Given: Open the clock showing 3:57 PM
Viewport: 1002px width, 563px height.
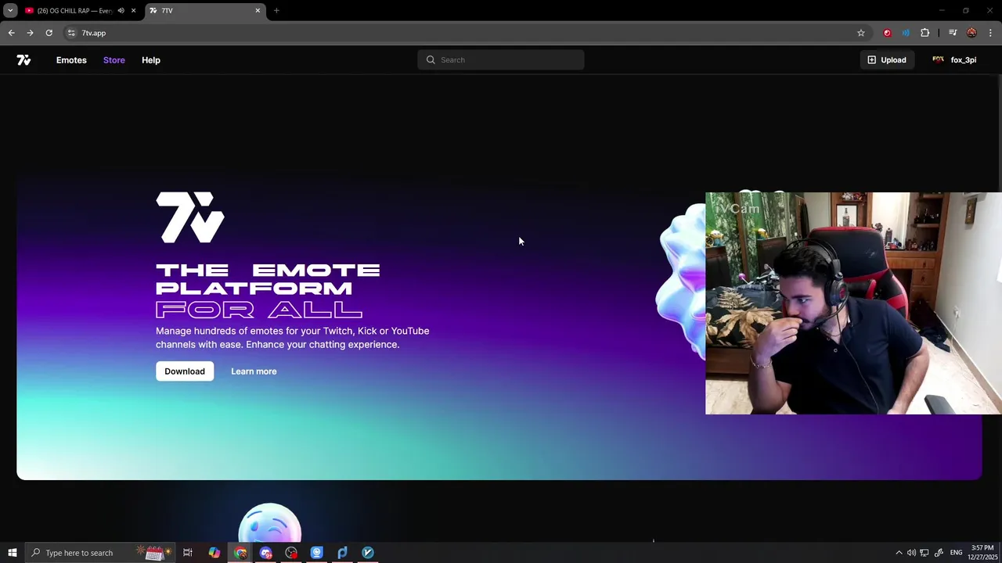Looking at the screenshot, I should coord(983,553).
